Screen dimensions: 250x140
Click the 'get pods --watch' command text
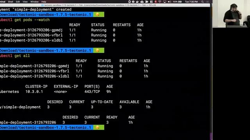pyautogui.click(x=32, y=20)
